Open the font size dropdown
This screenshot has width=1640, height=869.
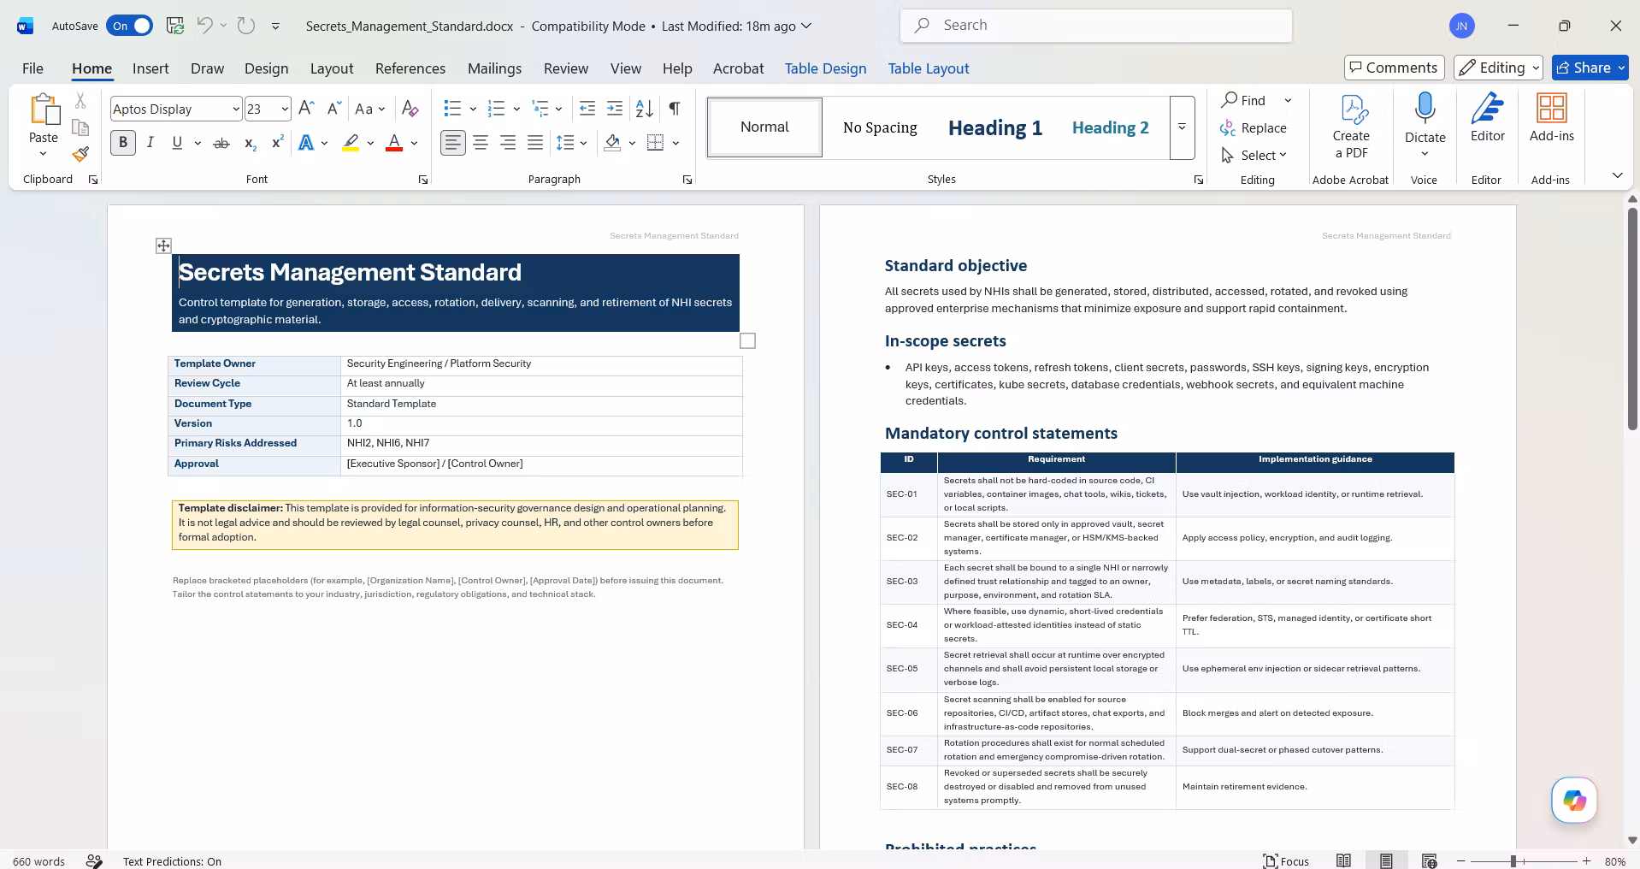pos(284,109)
